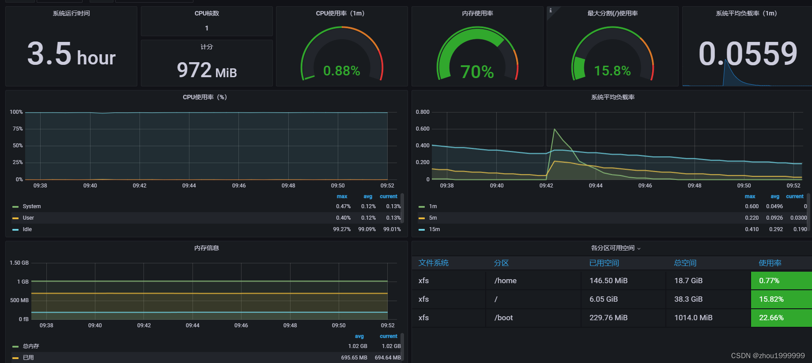This screenshot has width=812, height=363.
Task: Click the 0.88% CPU gauge value
Action: [341, 71]
